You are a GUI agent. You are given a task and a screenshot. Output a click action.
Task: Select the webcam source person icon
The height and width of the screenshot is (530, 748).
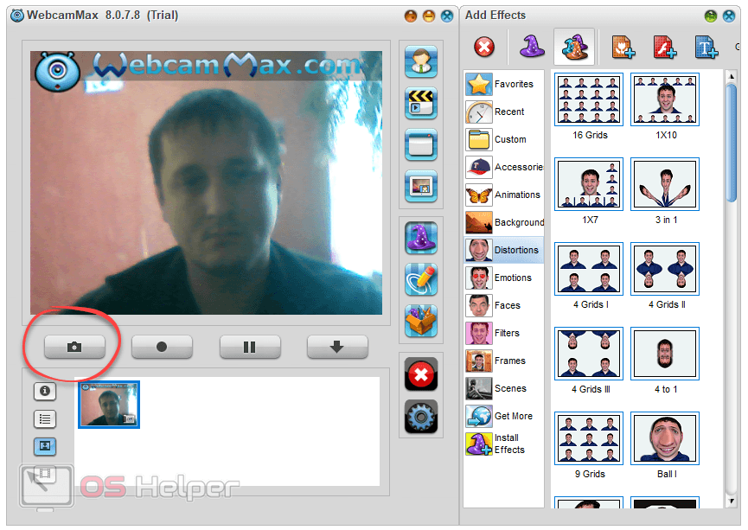click(x=421, y=62)
